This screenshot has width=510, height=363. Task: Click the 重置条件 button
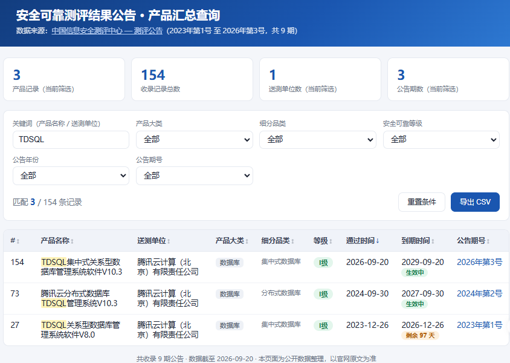click(x=422, y=202)
